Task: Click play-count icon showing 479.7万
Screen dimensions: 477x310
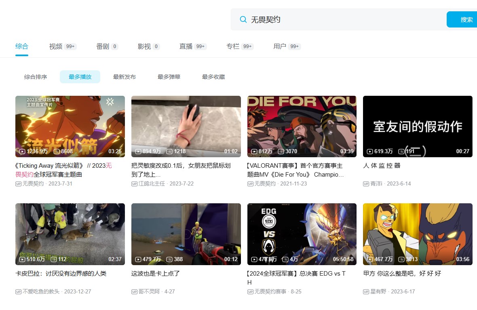Action: (x=138, y=259)
